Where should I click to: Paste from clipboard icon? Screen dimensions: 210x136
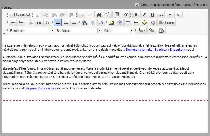pos(54,14)
